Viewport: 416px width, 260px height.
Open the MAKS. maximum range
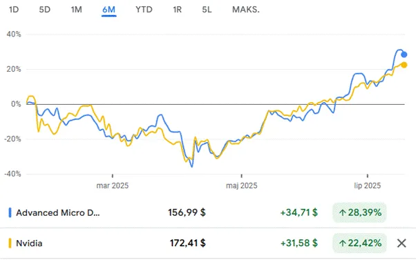246,10
